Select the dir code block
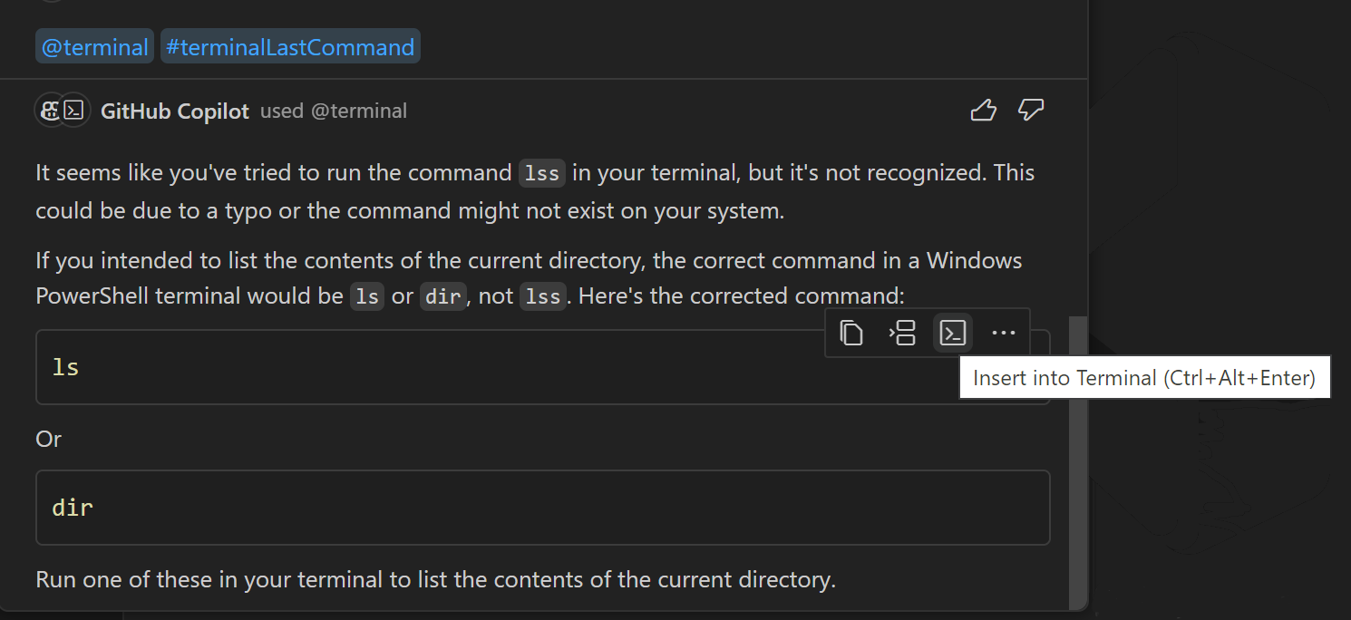This screenshot has width=1351, height=620. pos(542,508)
